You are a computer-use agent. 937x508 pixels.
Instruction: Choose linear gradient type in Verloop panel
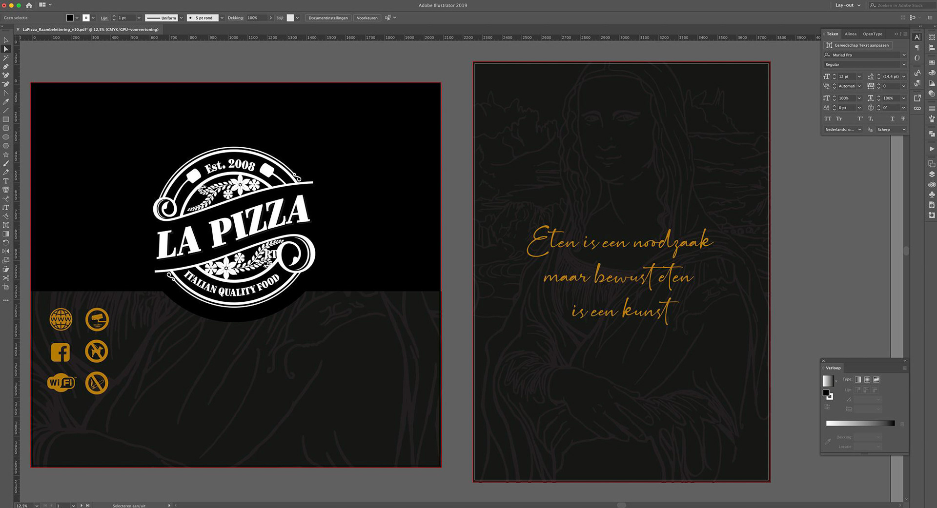(x=858, y=379)
